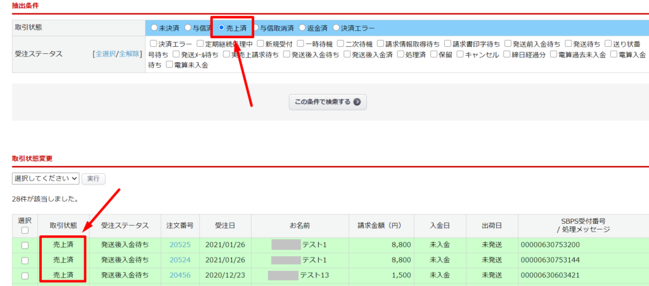Check the 電算未入金 checkbox
This screenshot has width=649, height=286.
click(169, 65)
